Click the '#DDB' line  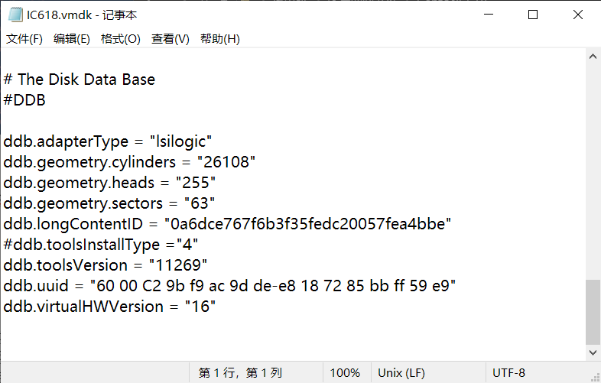24,100
